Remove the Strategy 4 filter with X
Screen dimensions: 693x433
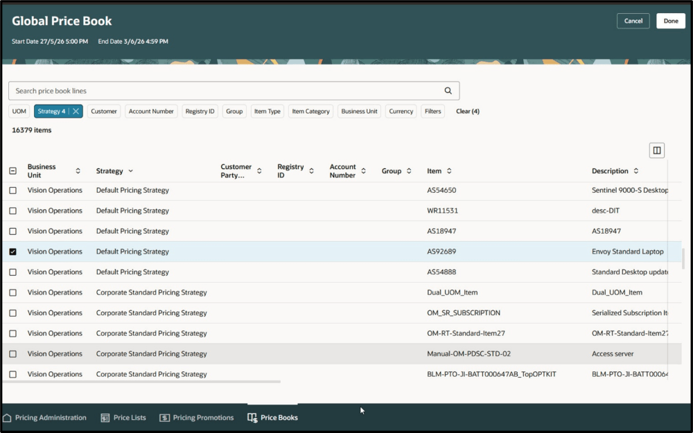pos(76,112)
